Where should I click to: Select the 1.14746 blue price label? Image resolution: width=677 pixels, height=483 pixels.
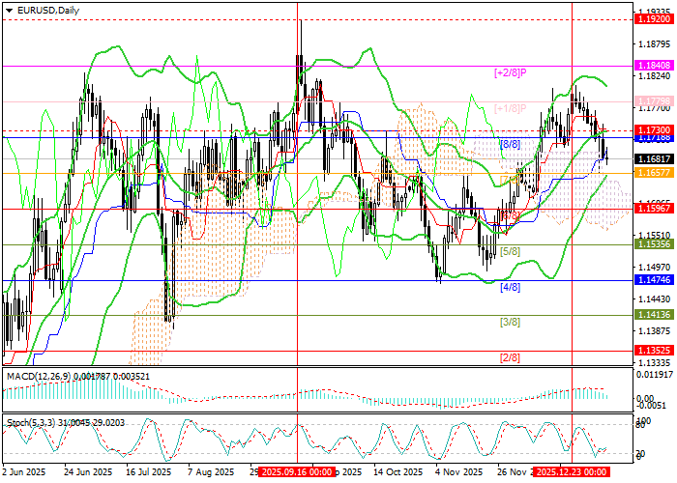(x=655, y=280)
